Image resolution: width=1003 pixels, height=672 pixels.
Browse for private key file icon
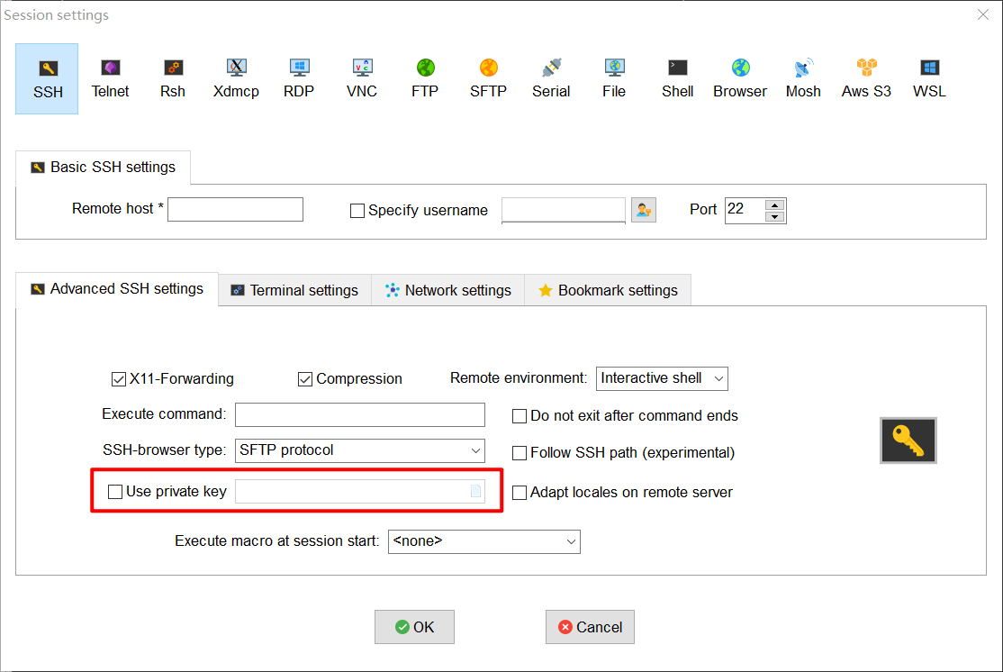(x=476, y=491)
